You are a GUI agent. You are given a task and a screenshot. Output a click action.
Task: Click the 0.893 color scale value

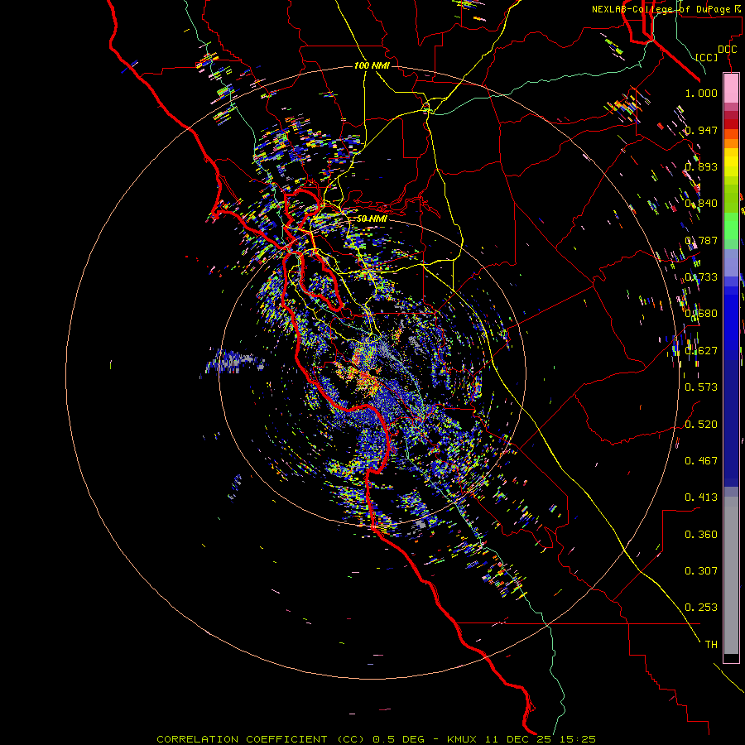point(701,166)
